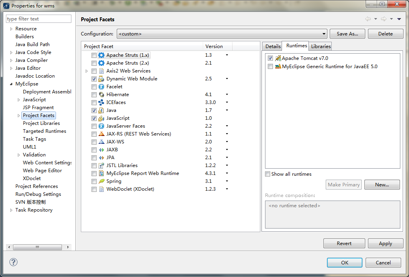409x277 pixels.
Task: Click the Java facet icon
Action: point(101,110)
